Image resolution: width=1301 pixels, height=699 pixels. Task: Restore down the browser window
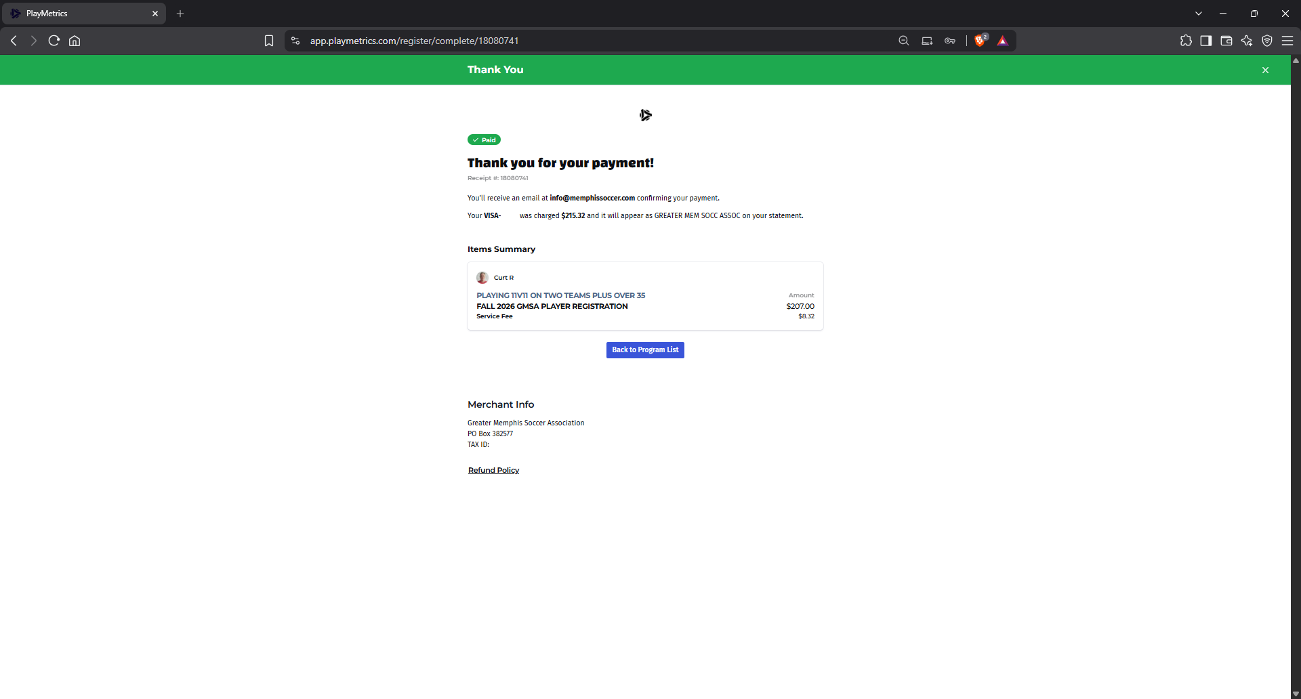[x=1254, y=14]
